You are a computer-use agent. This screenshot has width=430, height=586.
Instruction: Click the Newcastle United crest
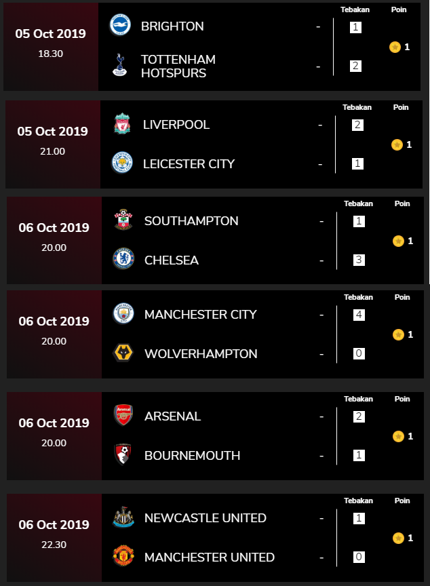(123, 517)
